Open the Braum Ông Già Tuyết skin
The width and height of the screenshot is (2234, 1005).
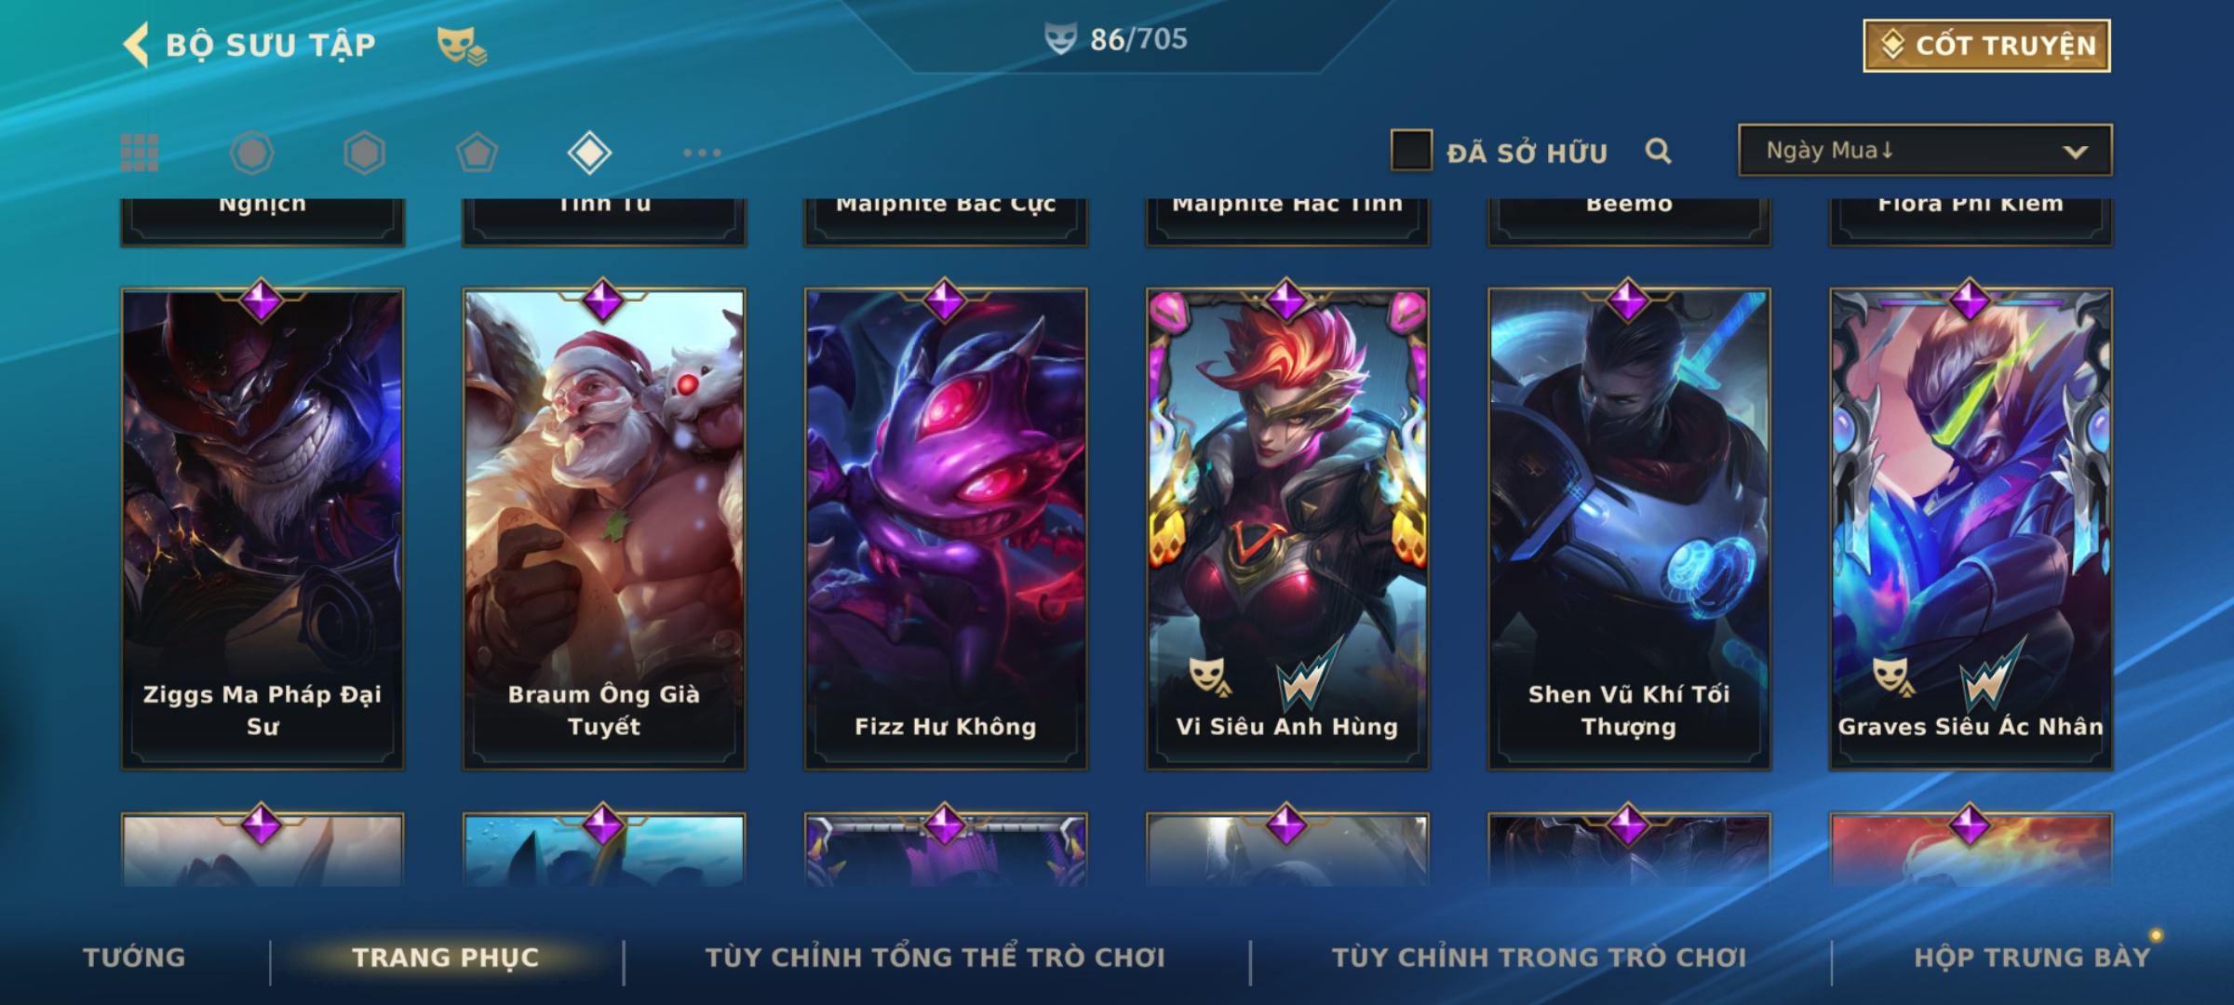(604, 529)
